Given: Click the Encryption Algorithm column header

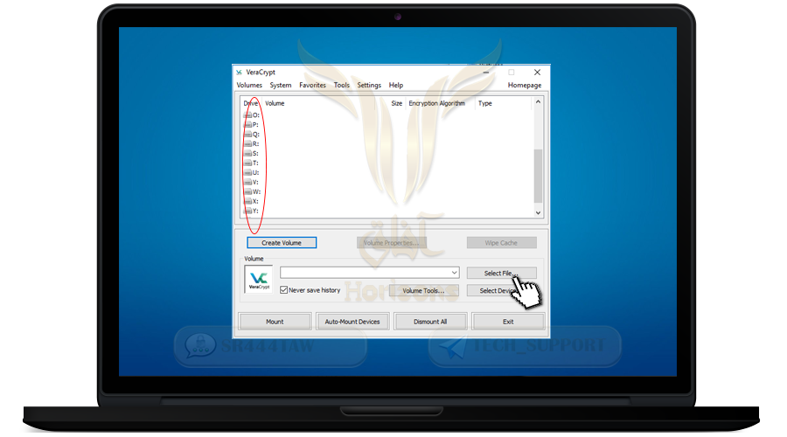Looking at the screenshot, I should point(440,103).
